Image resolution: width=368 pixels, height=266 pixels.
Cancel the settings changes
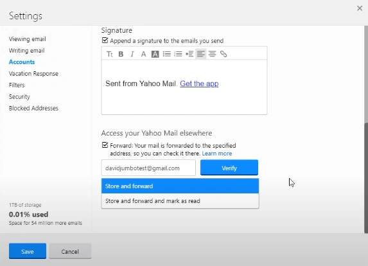click(x=70, y=251)
